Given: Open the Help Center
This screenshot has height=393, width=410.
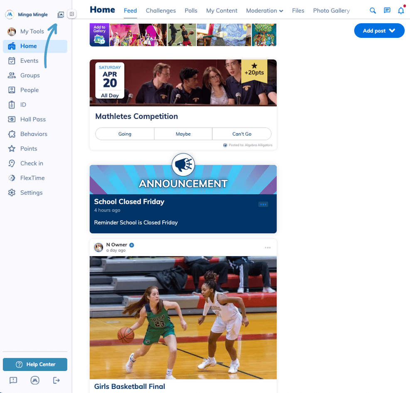Looking at the screenshot, I should [x=35, y=364].
